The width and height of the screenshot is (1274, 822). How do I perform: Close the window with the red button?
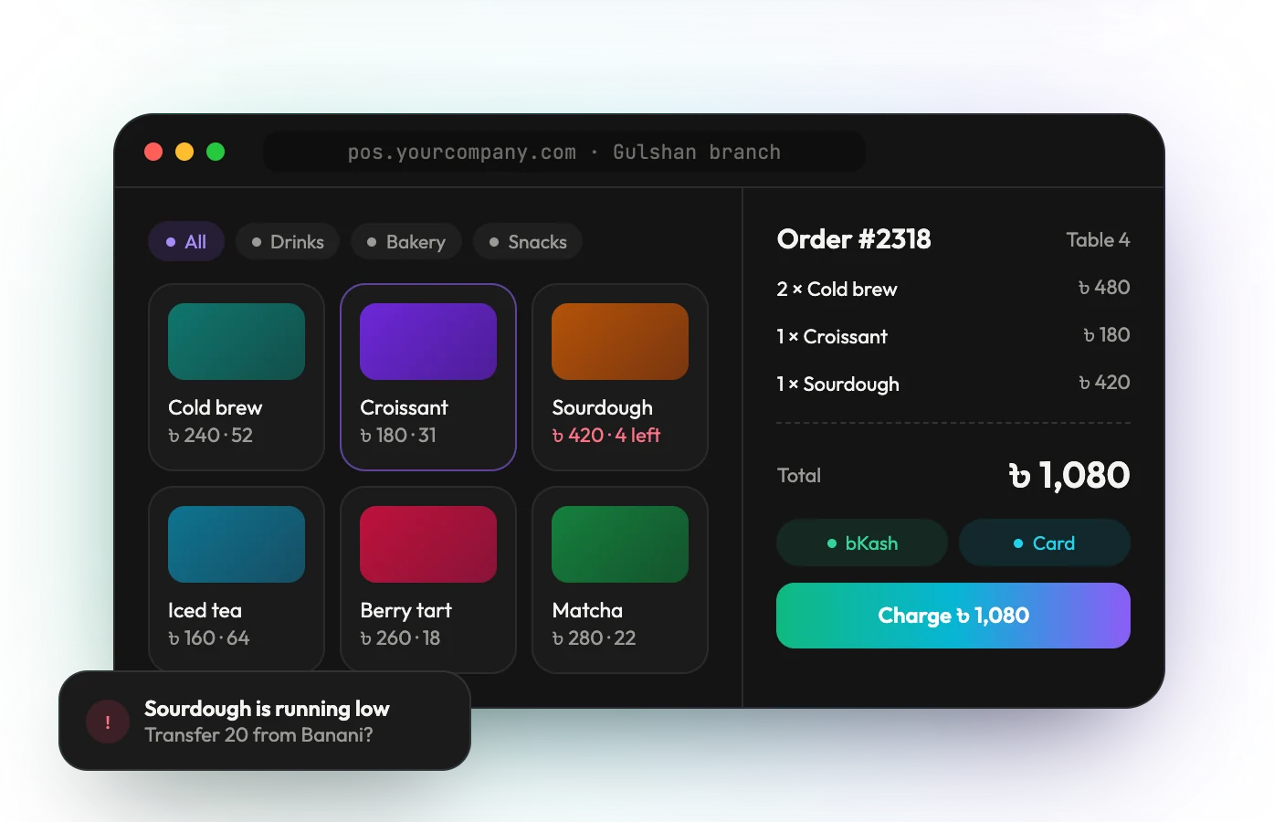point(153,152)
